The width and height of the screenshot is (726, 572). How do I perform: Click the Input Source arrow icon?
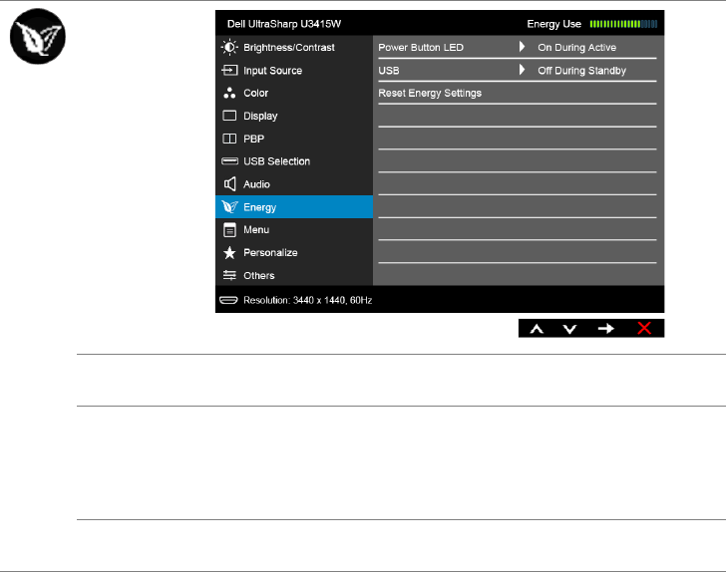(229, 71)
